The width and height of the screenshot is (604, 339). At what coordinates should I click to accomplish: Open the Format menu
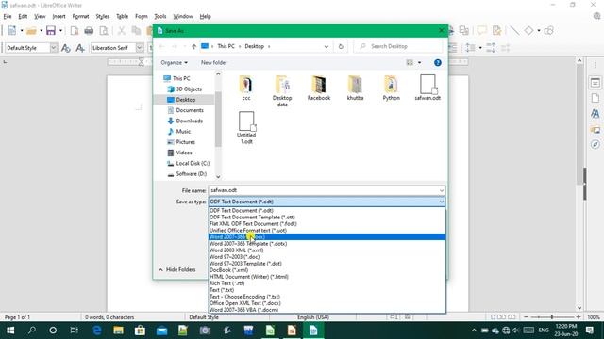click(80, 17)
